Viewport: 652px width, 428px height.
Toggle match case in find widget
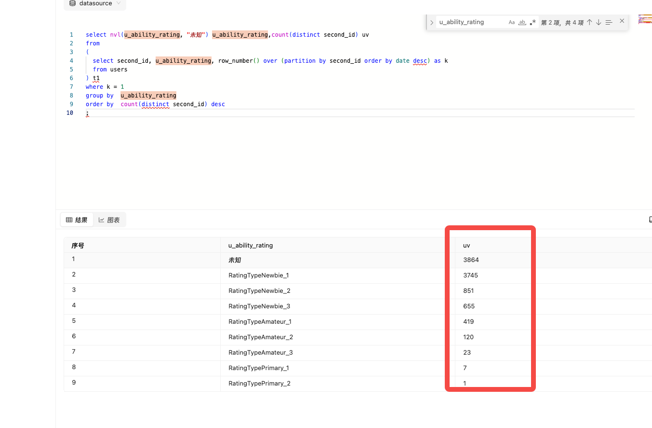pos(512,22)
